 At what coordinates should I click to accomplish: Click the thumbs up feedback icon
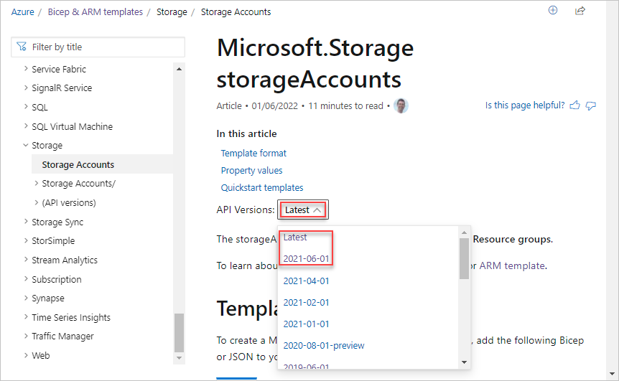[x=575, y=105]
